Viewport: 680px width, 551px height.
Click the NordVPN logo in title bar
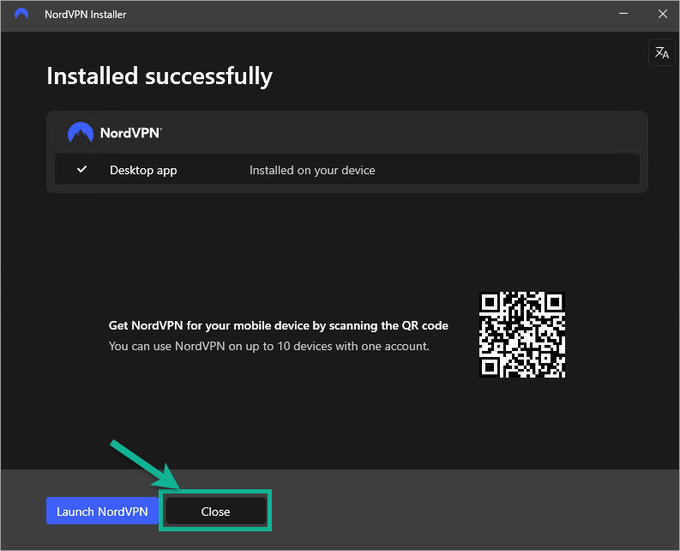pos(21,15)
